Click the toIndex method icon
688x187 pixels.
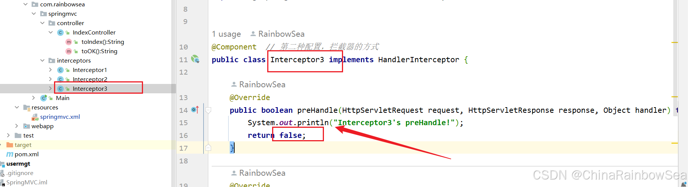[x=69, y=42]
